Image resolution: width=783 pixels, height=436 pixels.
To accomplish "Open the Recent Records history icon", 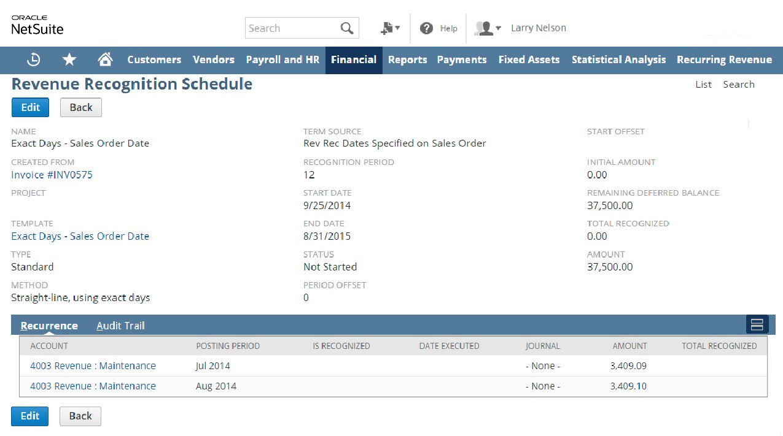I will (x=33, y=59).
